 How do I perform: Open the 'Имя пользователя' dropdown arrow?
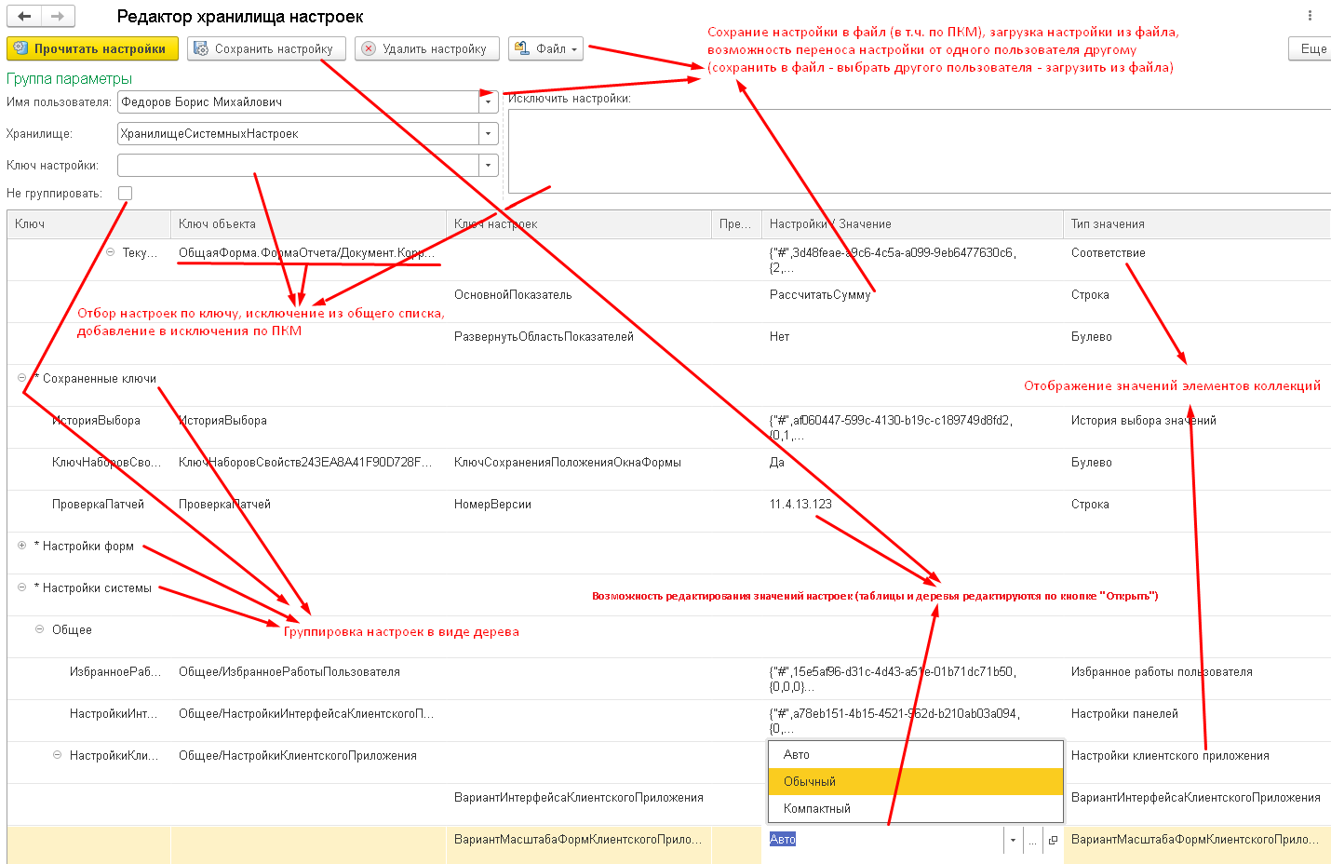[489, 101]
